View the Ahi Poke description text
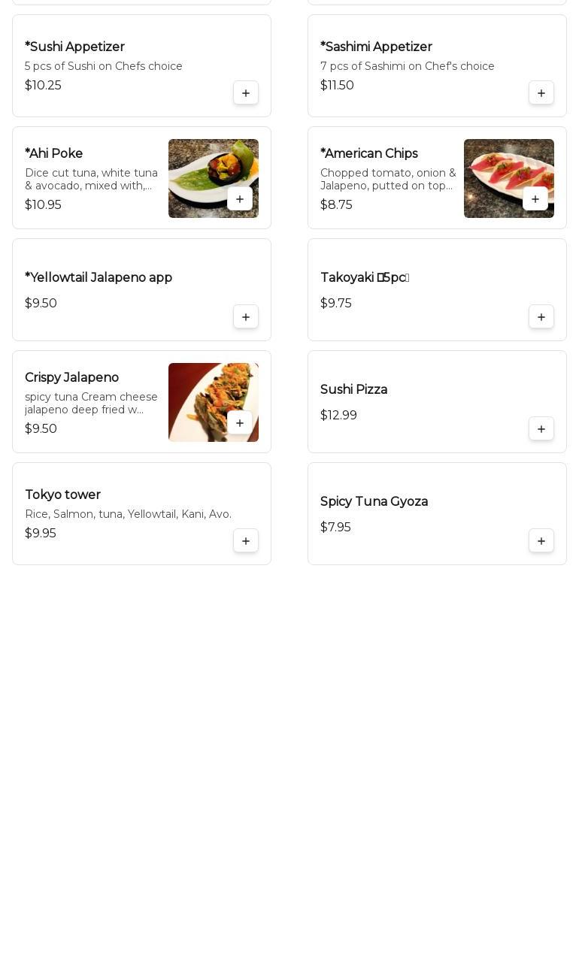 point(92,179)
